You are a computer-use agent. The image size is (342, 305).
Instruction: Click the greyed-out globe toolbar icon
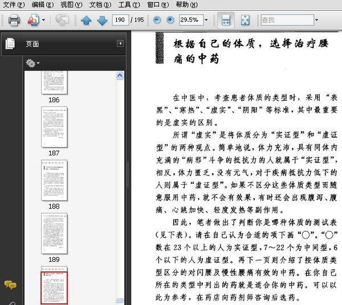62,19
